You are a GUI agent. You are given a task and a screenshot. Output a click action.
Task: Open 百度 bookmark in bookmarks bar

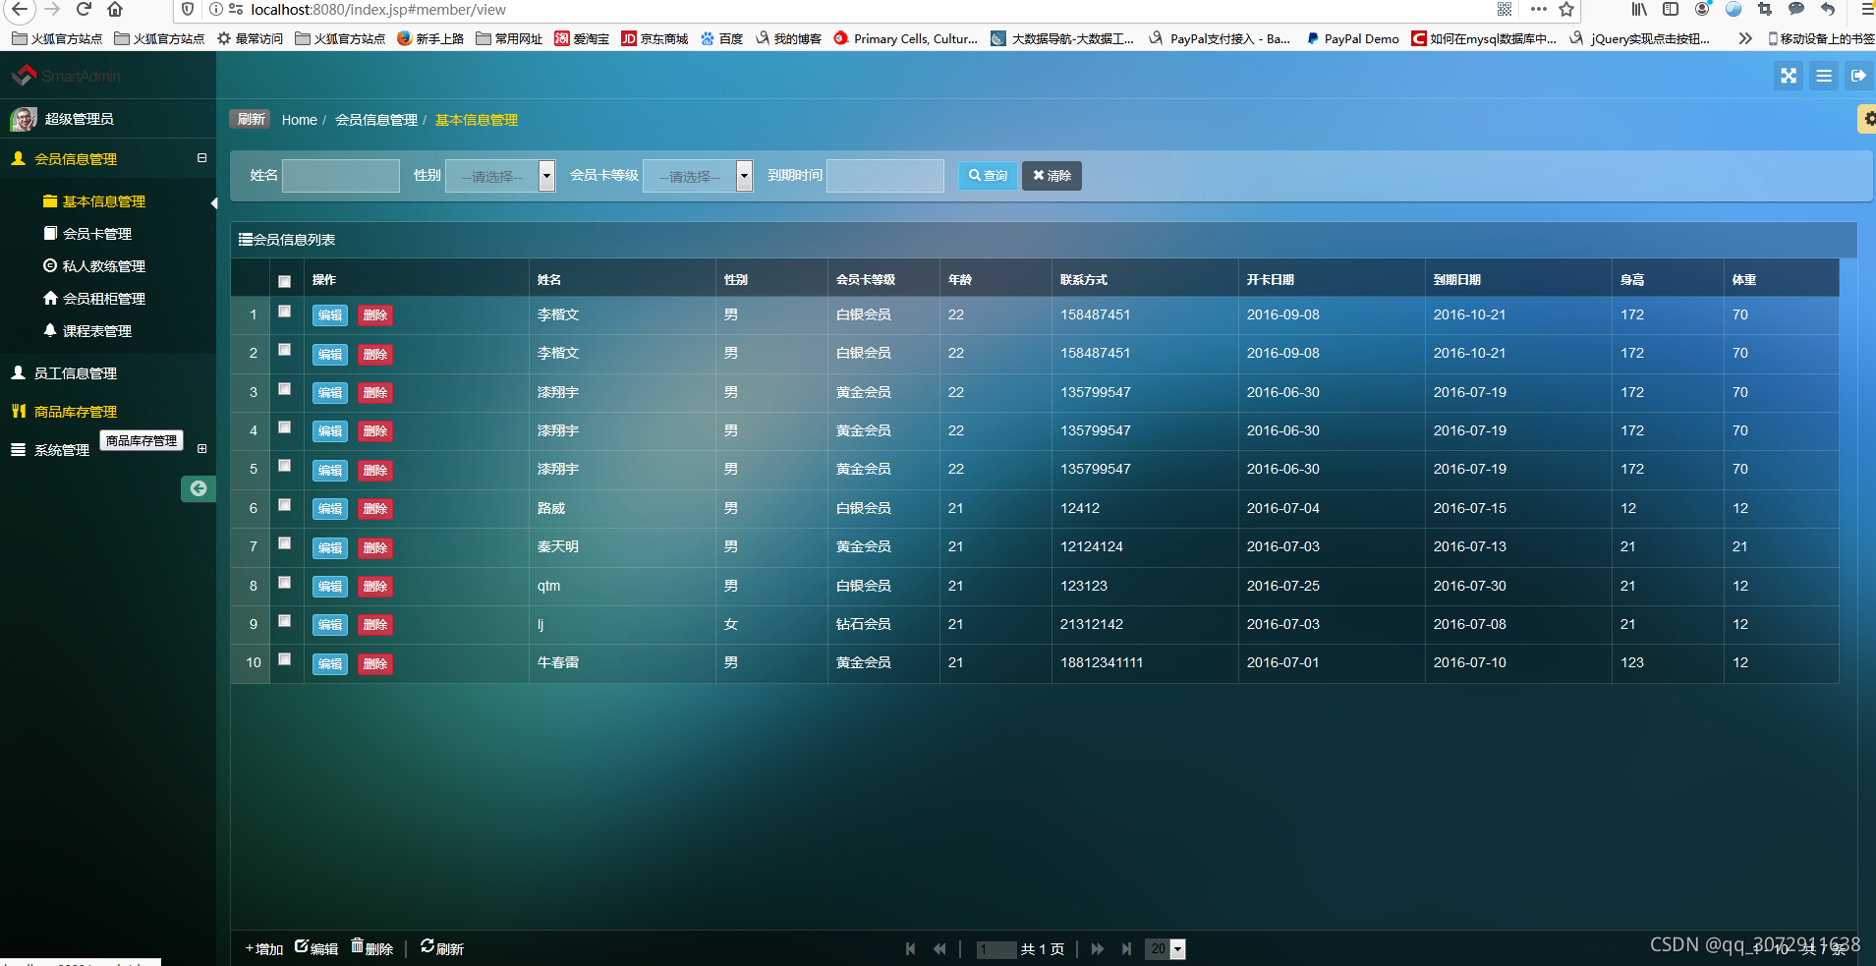pyautogui.click(x=721, y=38)
